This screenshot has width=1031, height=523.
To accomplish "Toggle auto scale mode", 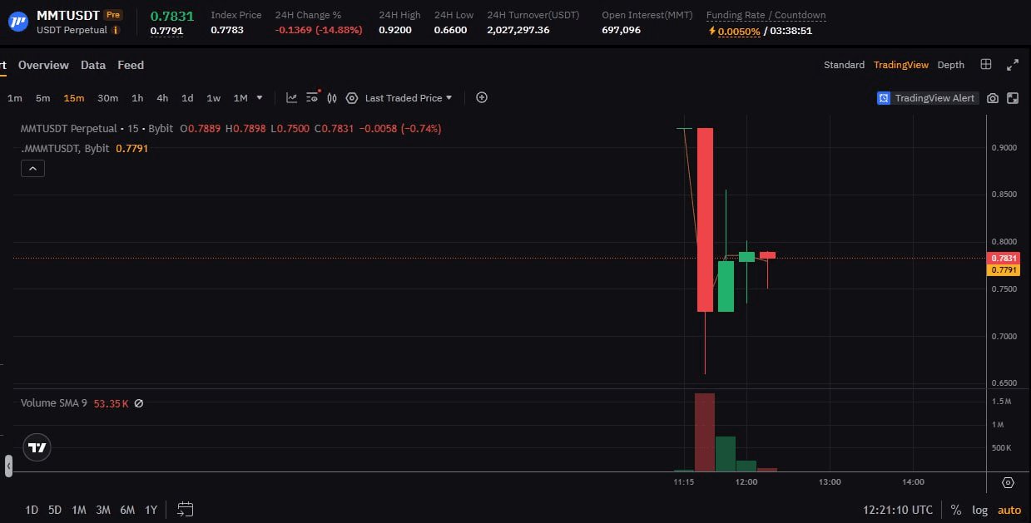I will pos(1009,510).
